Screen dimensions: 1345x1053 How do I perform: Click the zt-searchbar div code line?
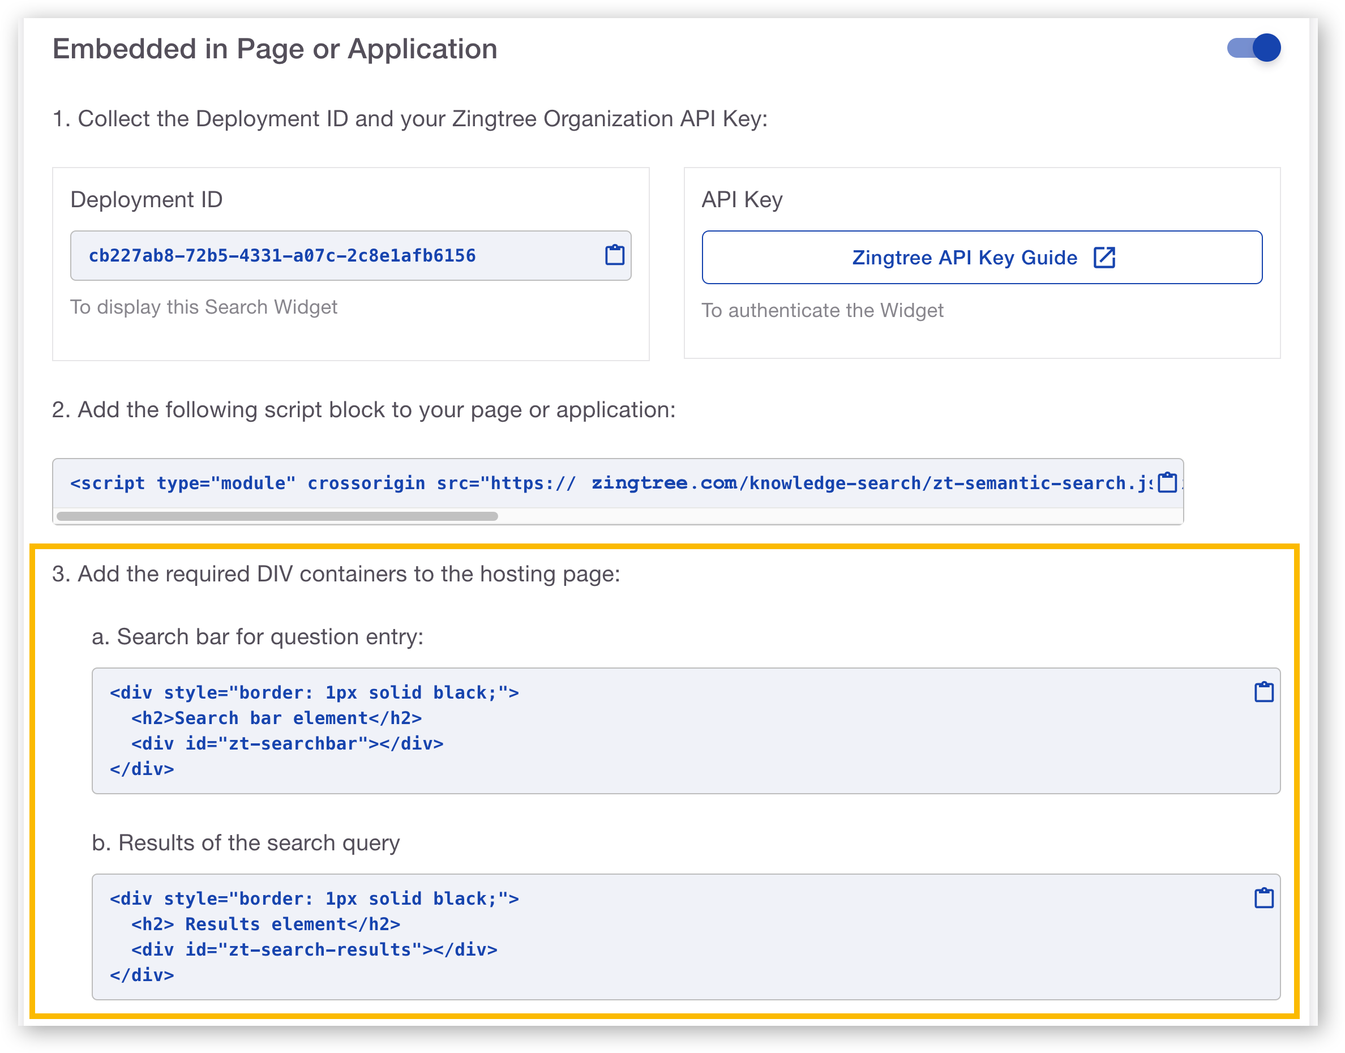pos(286,743)
